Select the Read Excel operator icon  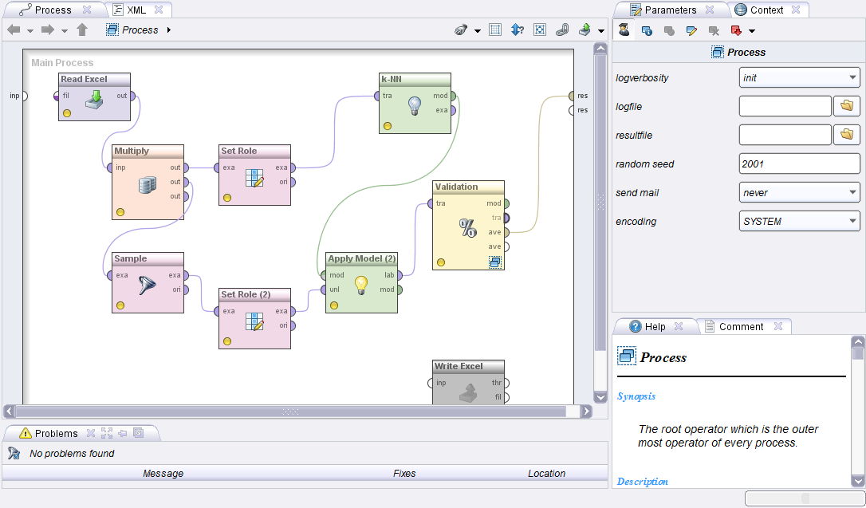coord(94,100)
